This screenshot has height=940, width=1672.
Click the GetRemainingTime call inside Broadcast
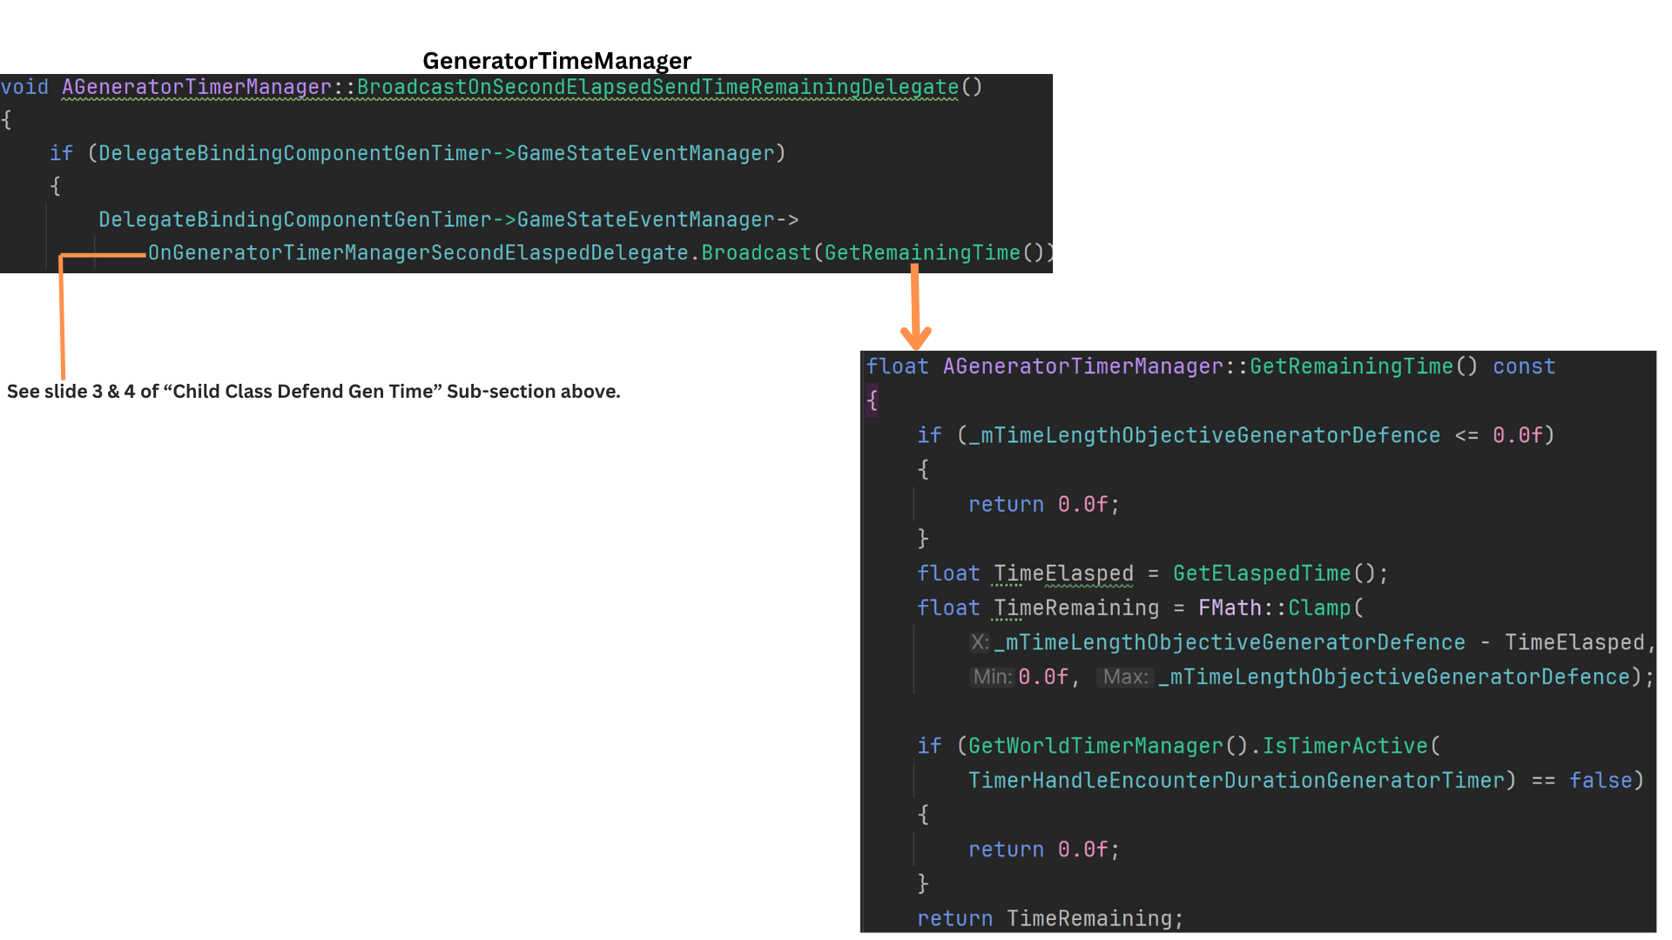point(921,252)
